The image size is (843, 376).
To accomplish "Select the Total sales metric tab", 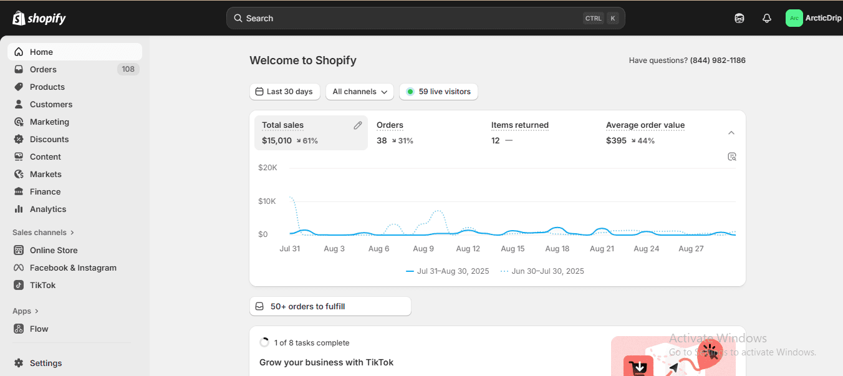I will coord(311,133).
